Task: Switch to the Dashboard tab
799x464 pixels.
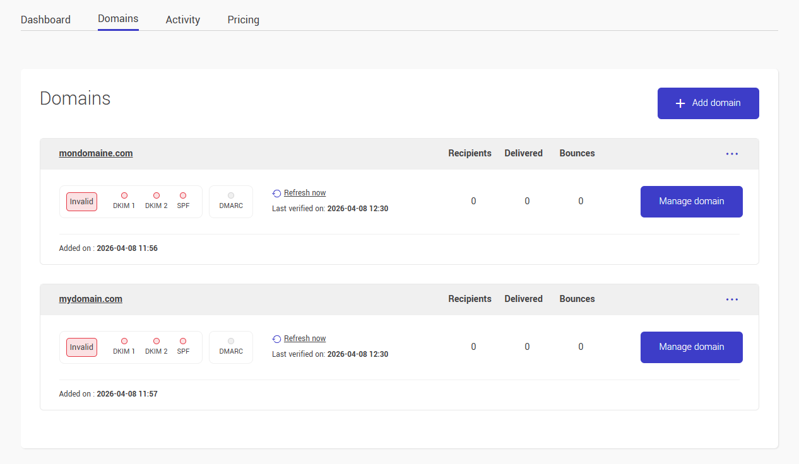Action: 45,20
